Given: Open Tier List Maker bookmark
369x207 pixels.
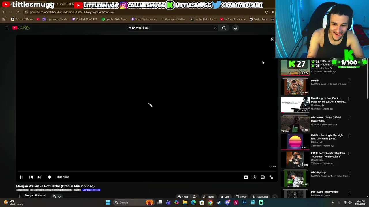Looking at the screenshot, I should pos(203,19).
